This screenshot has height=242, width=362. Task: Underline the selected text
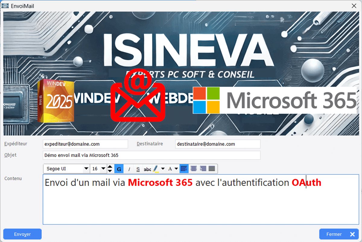click(138, 169)
